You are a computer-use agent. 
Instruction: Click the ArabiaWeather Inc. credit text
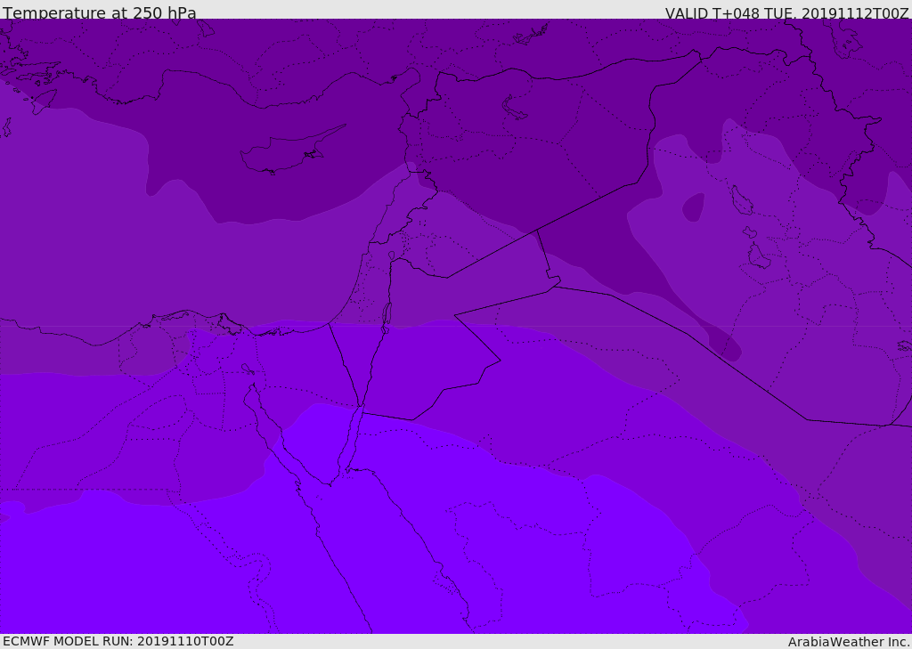coord(849,642)
